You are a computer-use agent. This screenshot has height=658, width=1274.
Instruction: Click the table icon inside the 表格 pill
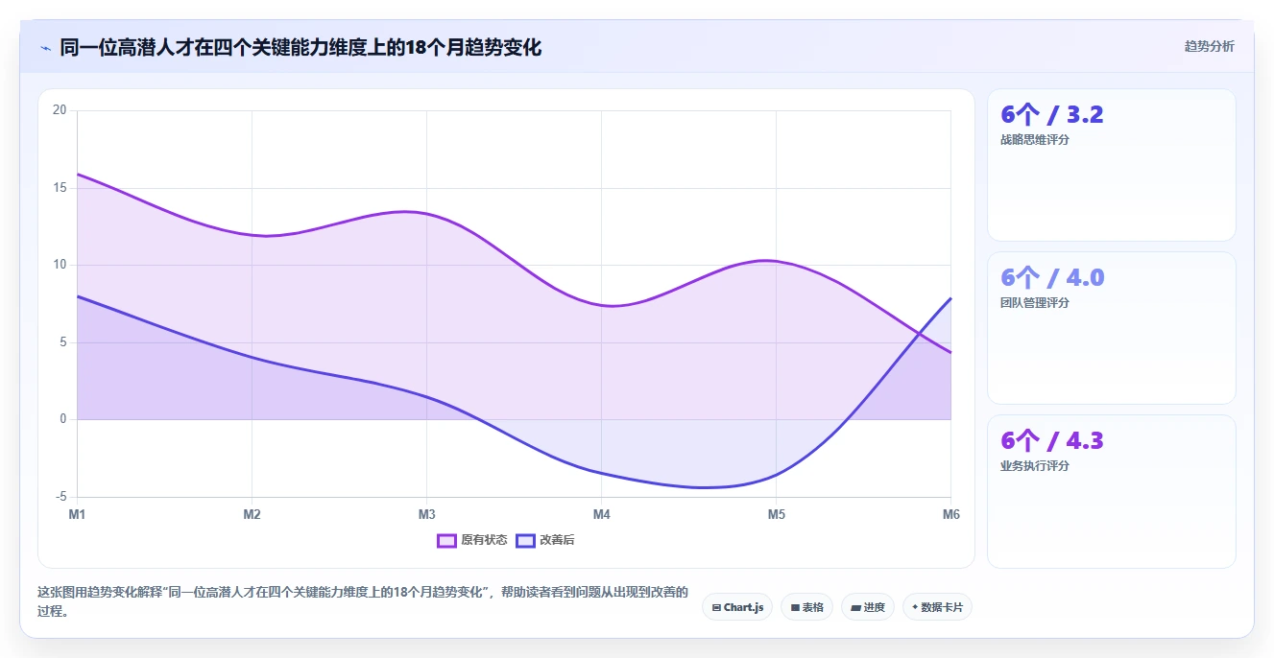pyautogui.click(x=795, y=607)
